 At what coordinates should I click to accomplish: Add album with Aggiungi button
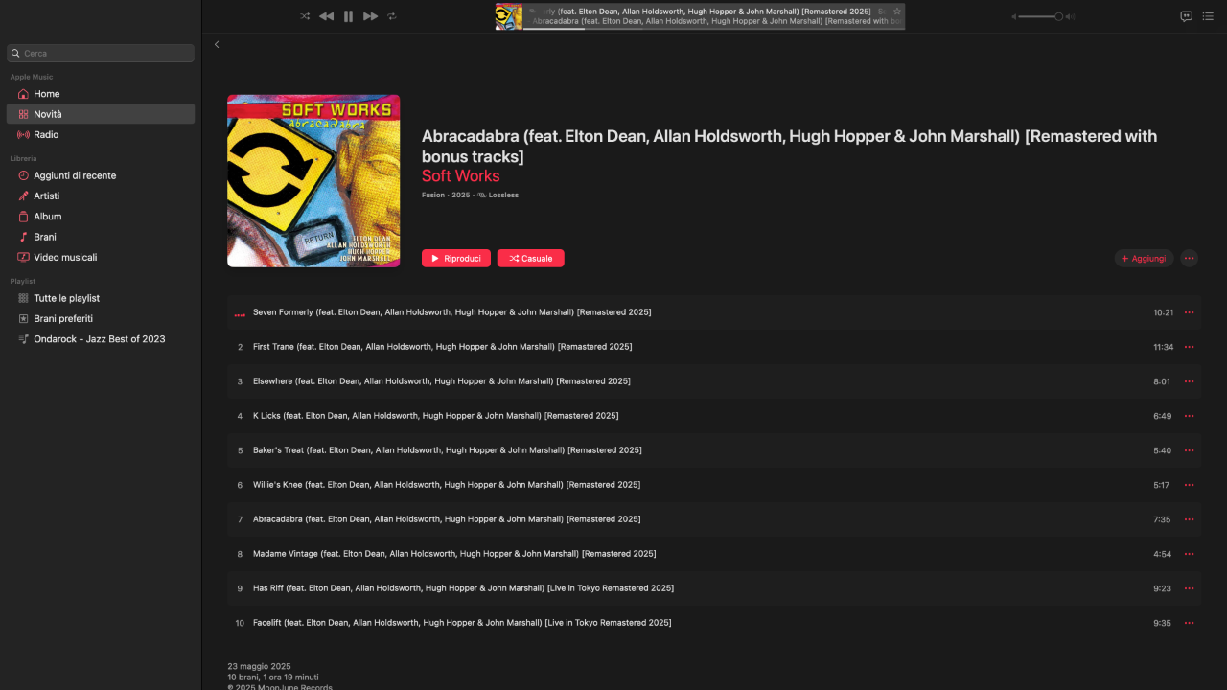coord(1144,258)
